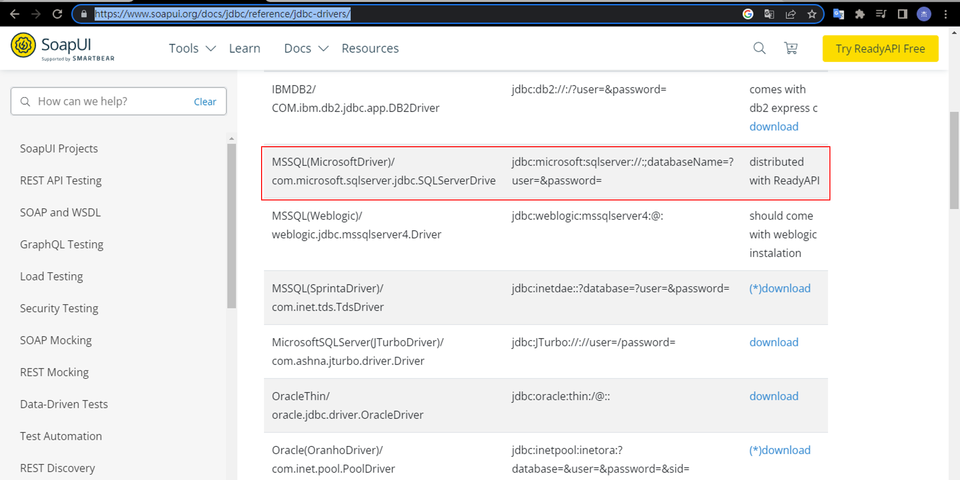This screenshot has width=960, height=480.
Task: Open the Learn navigation item
Action: tap(244, 48)
